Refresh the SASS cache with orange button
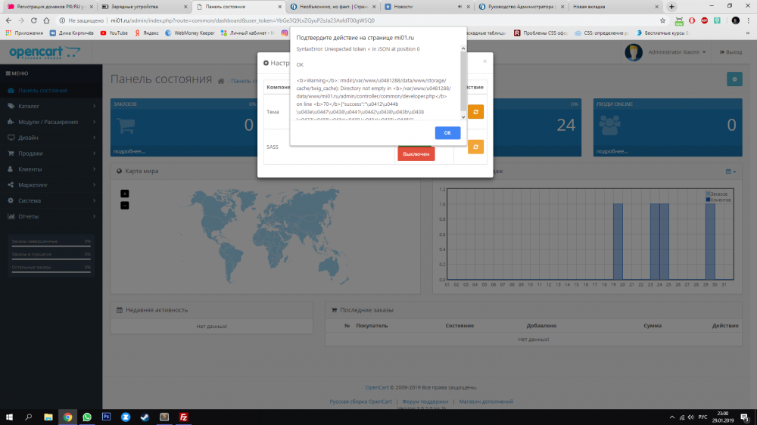 [x=475, y=147]
